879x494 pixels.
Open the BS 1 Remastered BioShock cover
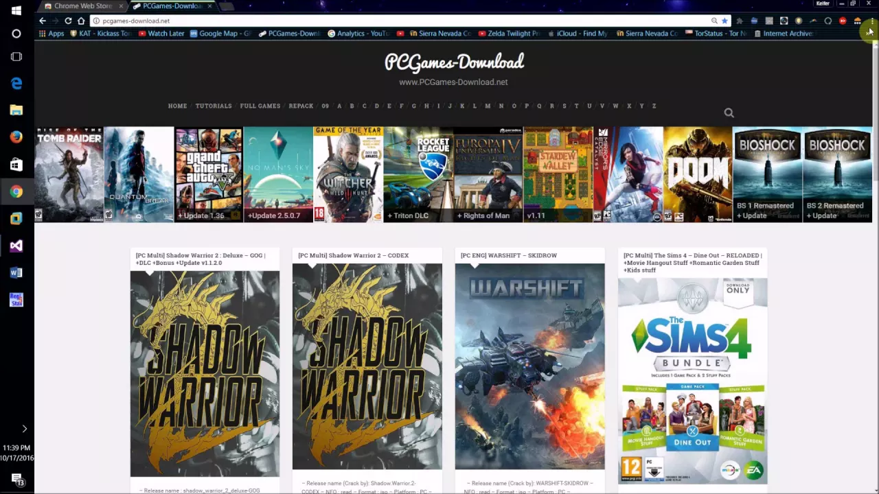pos(768,174)
